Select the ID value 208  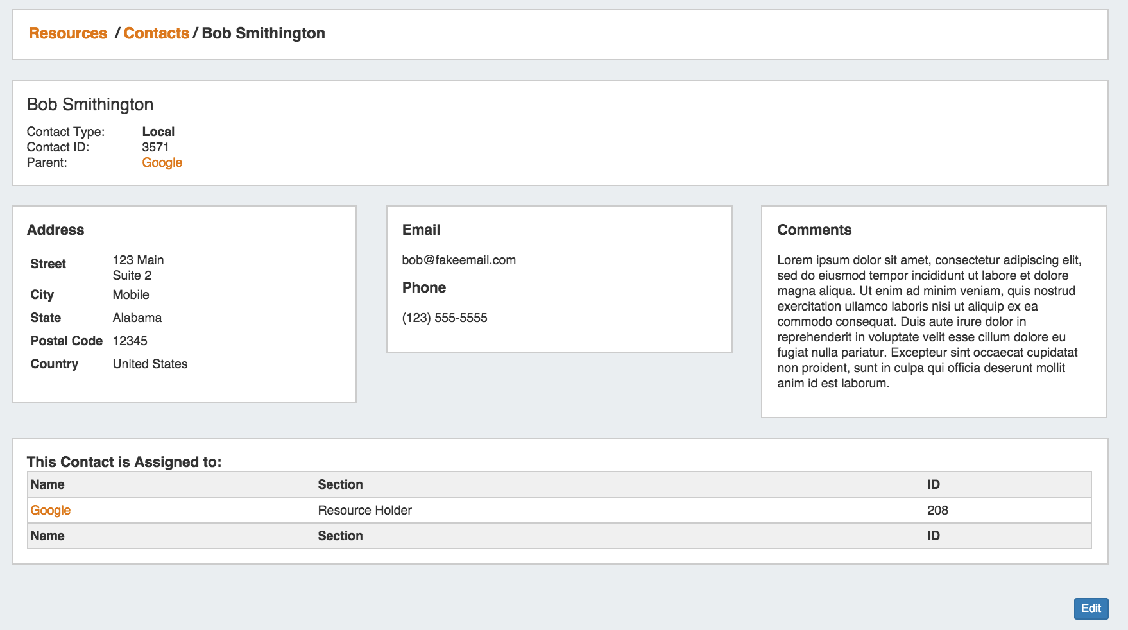click(937, 511)
